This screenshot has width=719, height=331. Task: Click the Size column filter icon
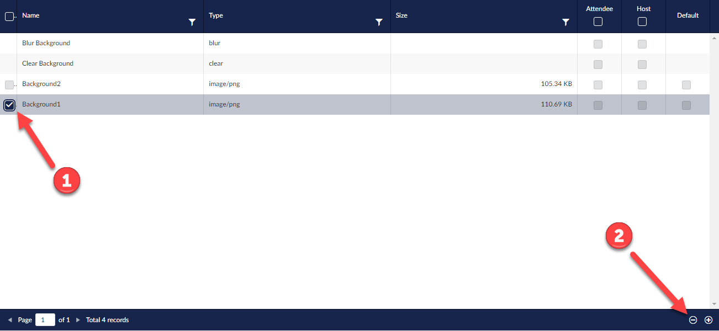point(565,22)
